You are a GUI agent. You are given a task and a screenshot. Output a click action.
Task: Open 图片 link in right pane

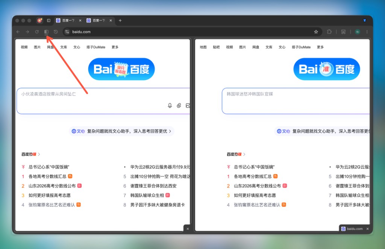[243, 47]
